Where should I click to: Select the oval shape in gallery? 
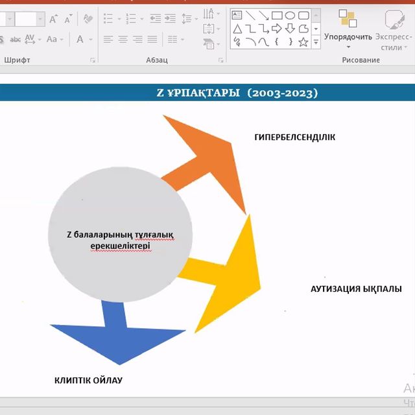(290, 15)
